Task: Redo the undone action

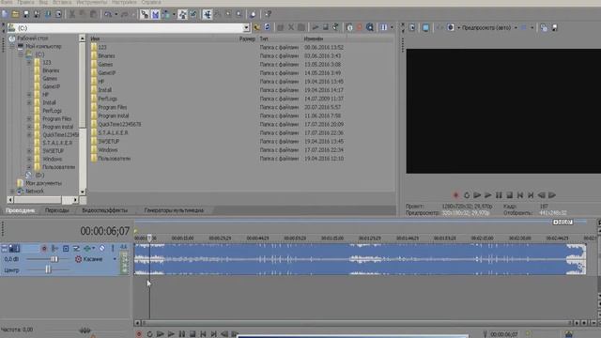Action: (125, 15)
